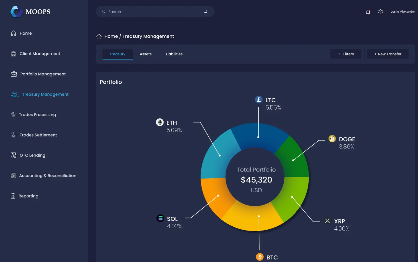
Task: Select the Treasury Management sidebar icon
Action: (14, 94)
